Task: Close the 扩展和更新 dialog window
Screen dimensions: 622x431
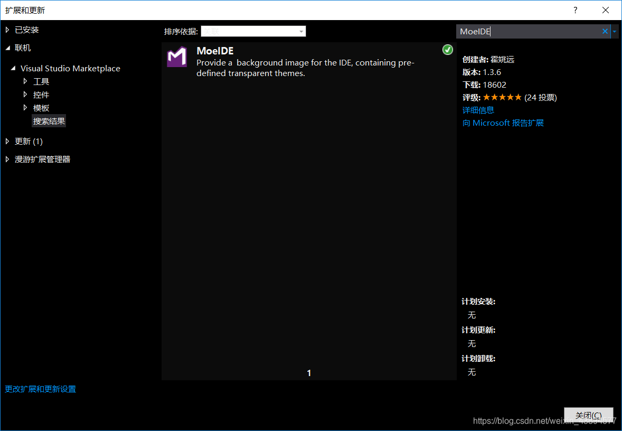Action: coord(605,10)
